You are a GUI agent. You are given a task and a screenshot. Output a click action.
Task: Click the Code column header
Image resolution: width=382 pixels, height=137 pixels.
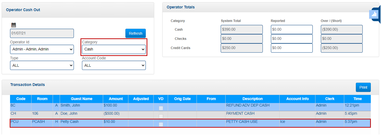[x=21, y=99]
